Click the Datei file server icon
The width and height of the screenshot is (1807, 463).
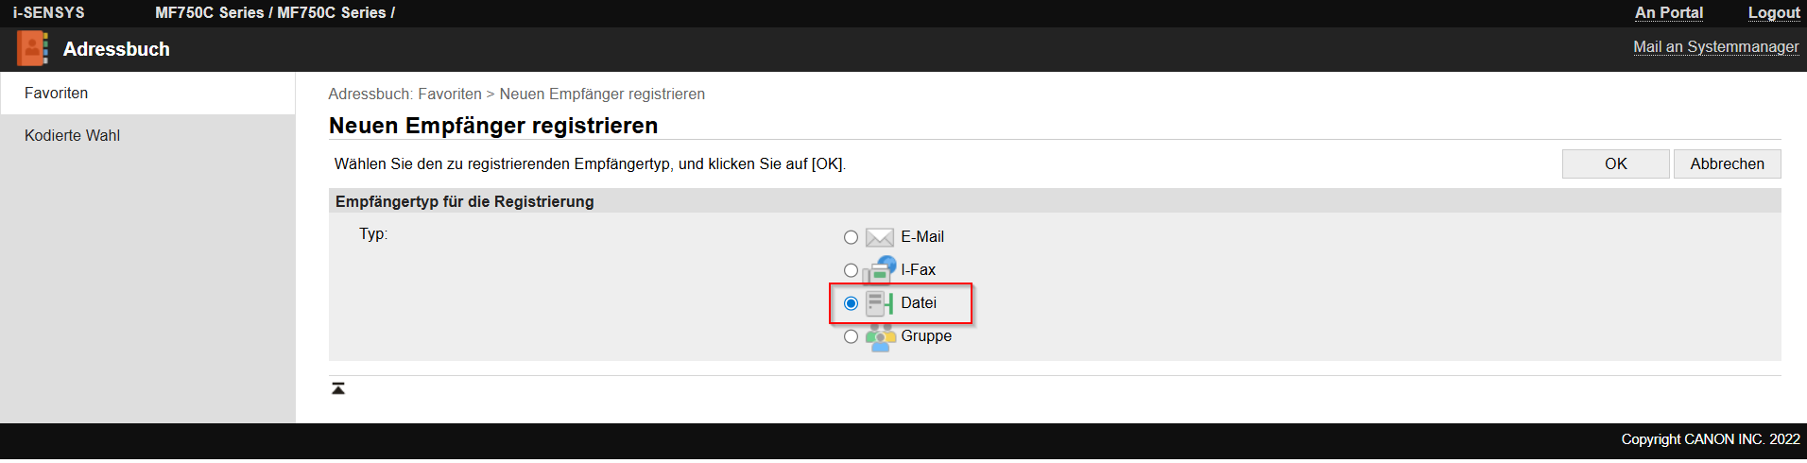tap(879, 303)
